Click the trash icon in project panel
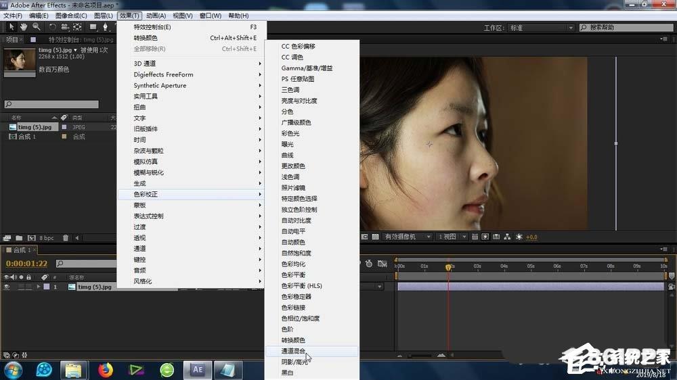The width and height of the screenshot is (677, 380). coord(66,237)
